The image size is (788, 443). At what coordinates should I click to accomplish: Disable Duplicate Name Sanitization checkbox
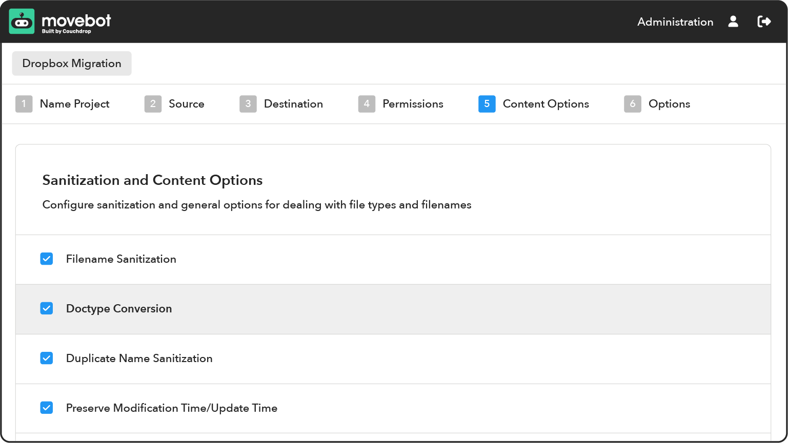tap(47, 358)
